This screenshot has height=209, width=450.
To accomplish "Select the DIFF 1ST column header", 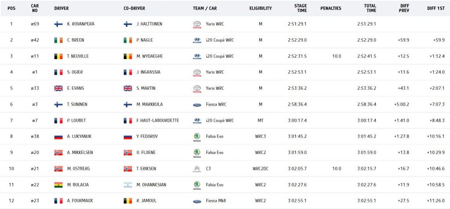I will click(x=436, y=8).
